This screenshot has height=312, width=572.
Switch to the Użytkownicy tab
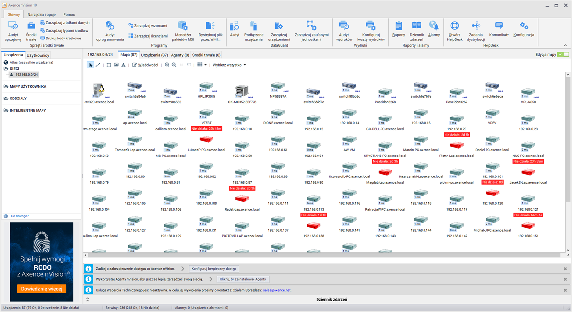point(38,55)
